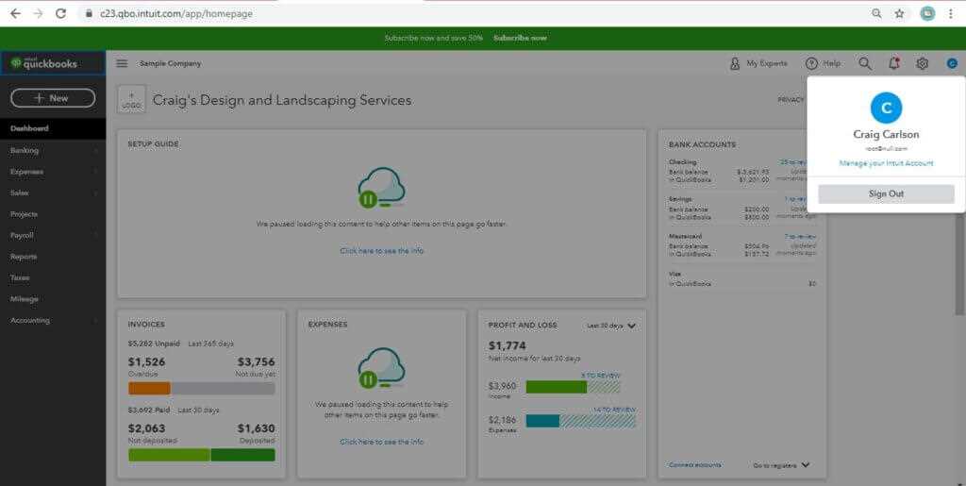Click the paused cloud icon in Expenses card
Viewport: 966px width, 486px height.
coord(381,368)
